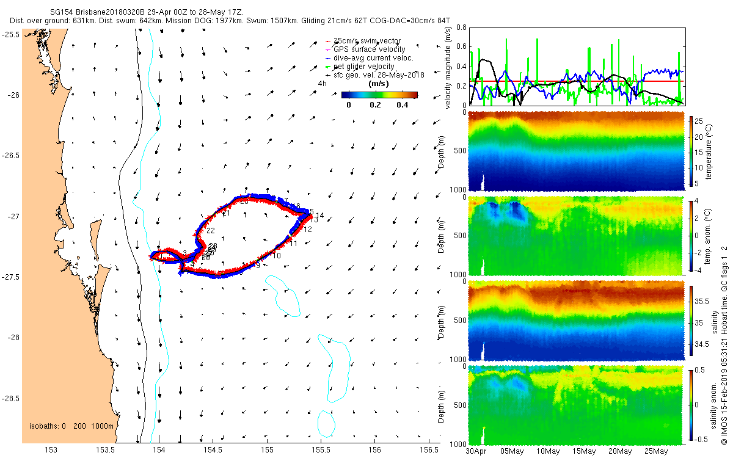Screen dimensions: 733x458
Task: Select dive number 14 label on track
Action: click(320, 215)
